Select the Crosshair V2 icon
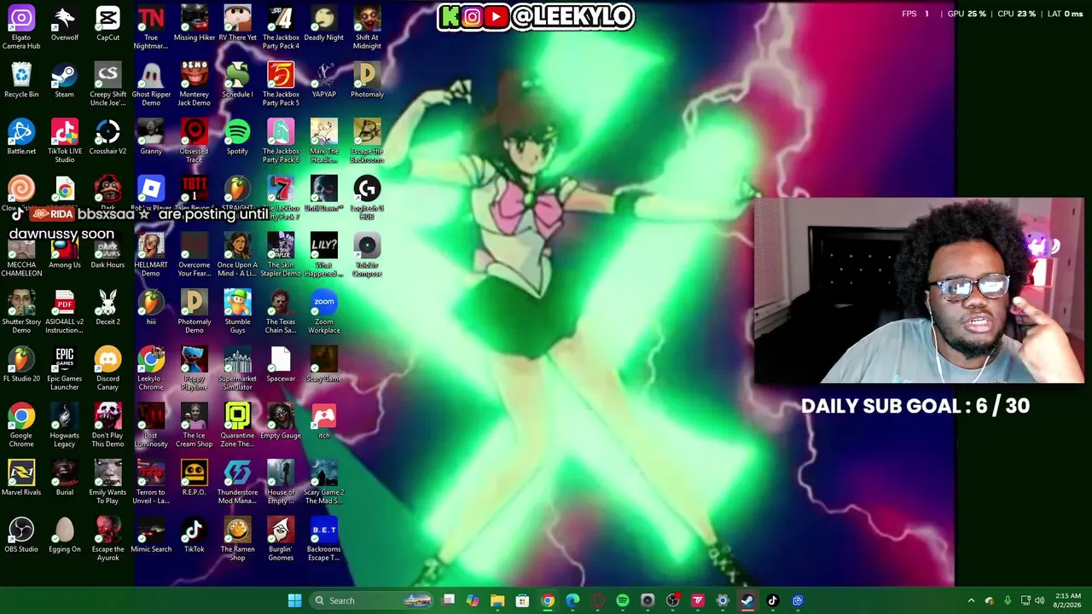 point(107,138)
